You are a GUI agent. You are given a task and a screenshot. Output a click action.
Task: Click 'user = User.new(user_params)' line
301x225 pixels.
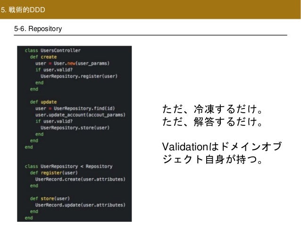(72, 63)
